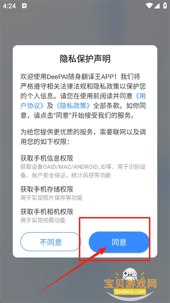Tap the 获取手机信息权限 permission heading

[47, 158]
